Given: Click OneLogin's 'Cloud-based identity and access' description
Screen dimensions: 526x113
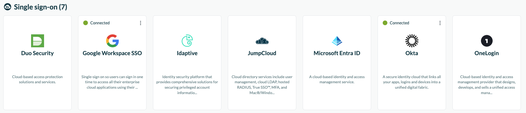Looking at the screenshot, I should pyautogui.click(x=487, y=85).
